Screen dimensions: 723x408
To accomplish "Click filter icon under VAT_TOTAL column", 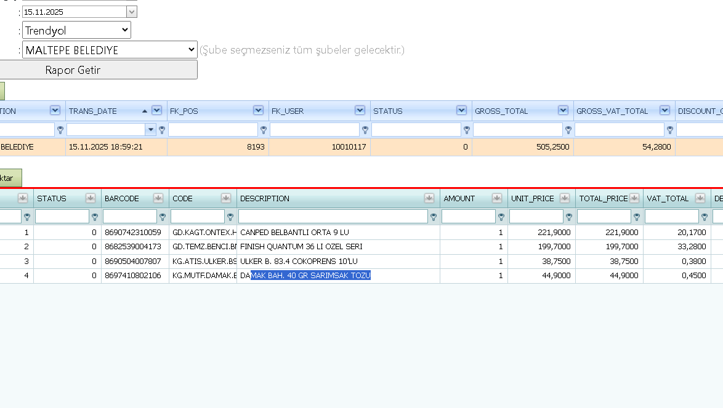I will [704, 217].
